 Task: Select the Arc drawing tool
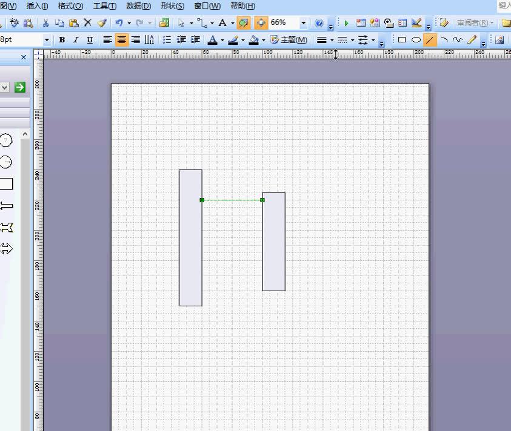[x=444, y=40]
